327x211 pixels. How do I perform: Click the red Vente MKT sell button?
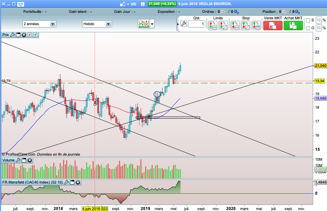click(x=273, y=25)
